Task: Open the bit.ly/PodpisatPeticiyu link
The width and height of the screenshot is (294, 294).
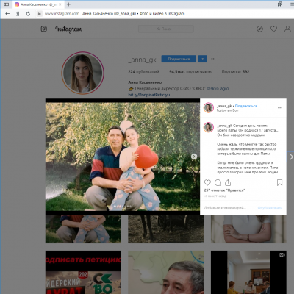Action: coord(149,95)
